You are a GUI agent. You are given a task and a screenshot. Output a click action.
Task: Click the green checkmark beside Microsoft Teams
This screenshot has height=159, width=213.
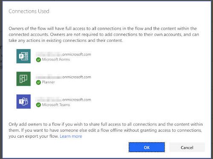38,105
